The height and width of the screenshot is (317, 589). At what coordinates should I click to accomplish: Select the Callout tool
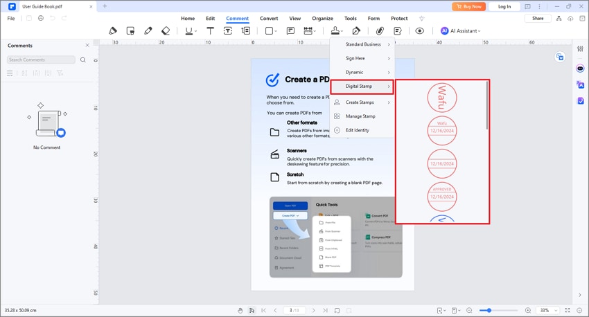[x=246, y=30]
